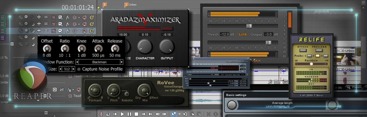367x117 pixels.
Task: Open automation settings gear on highlighted track
Action: [x=75, y=30]
